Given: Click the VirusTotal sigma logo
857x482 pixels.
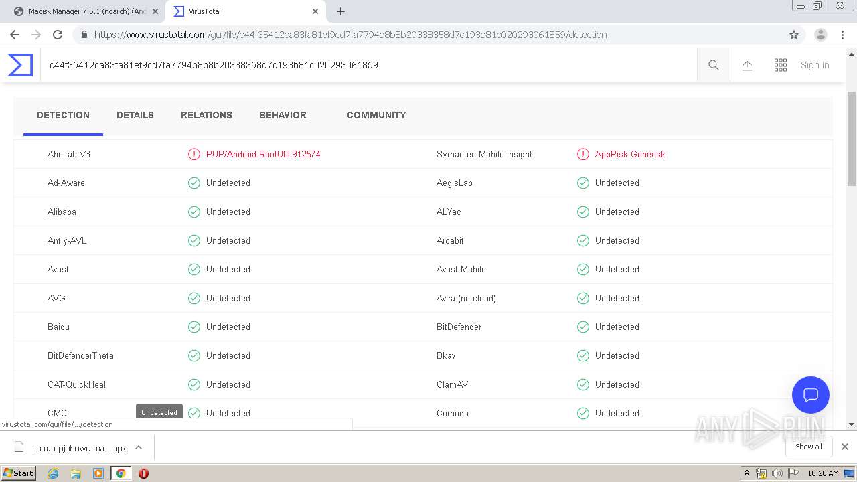Looking at the screenshot, I should pyautogui.click(x=20, y=65).
